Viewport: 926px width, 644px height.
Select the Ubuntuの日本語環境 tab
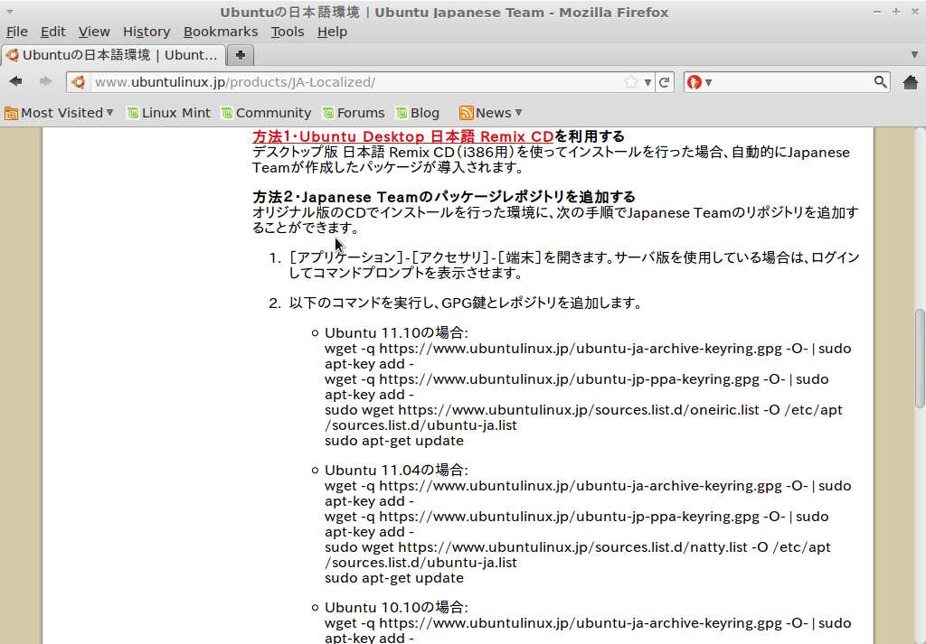(x=113, y=55)
